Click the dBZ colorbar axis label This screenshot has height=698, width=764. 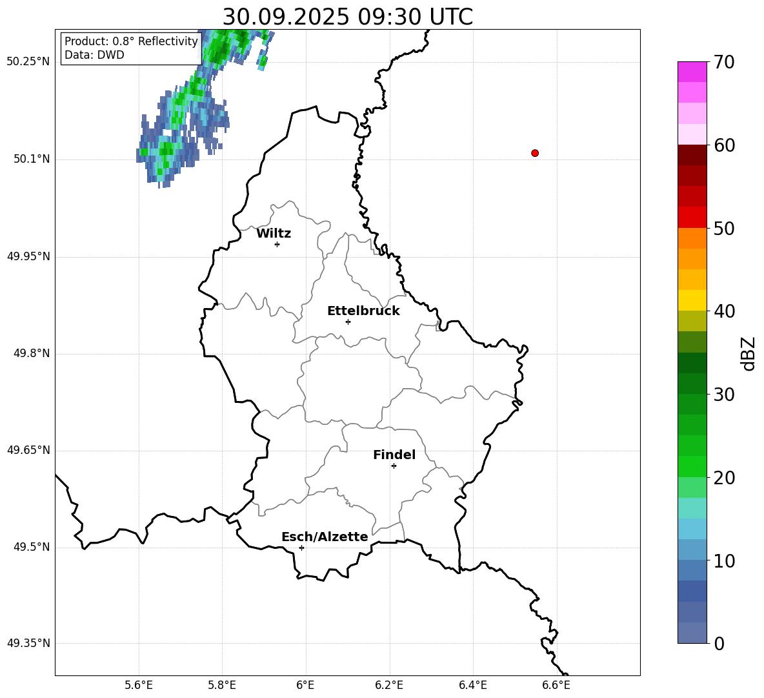click(x=748, y=353)
